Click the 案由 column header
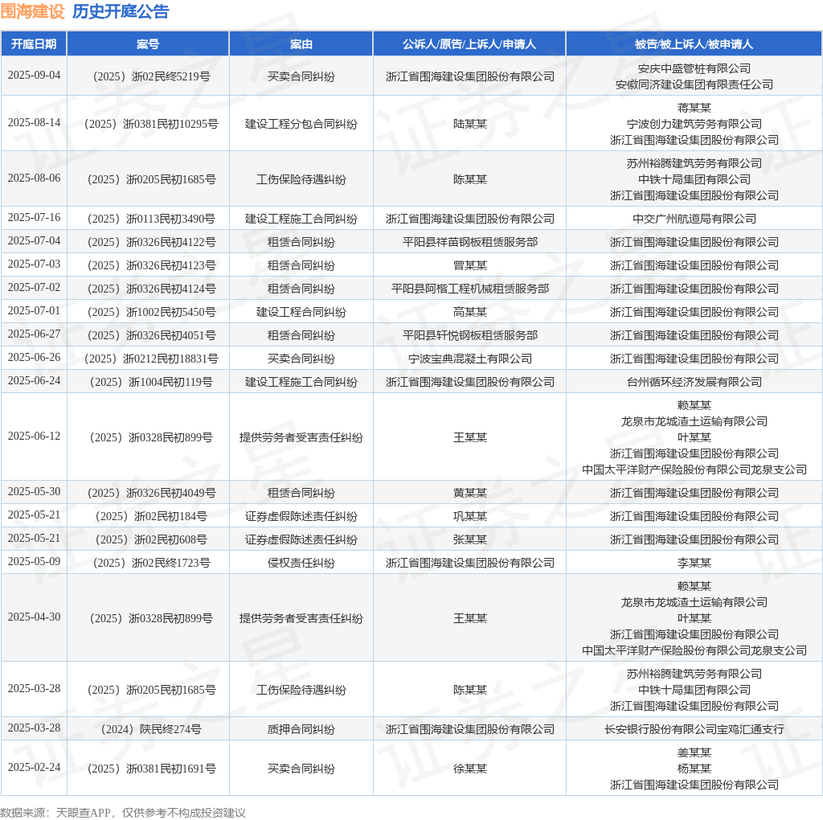 point(301,44)
